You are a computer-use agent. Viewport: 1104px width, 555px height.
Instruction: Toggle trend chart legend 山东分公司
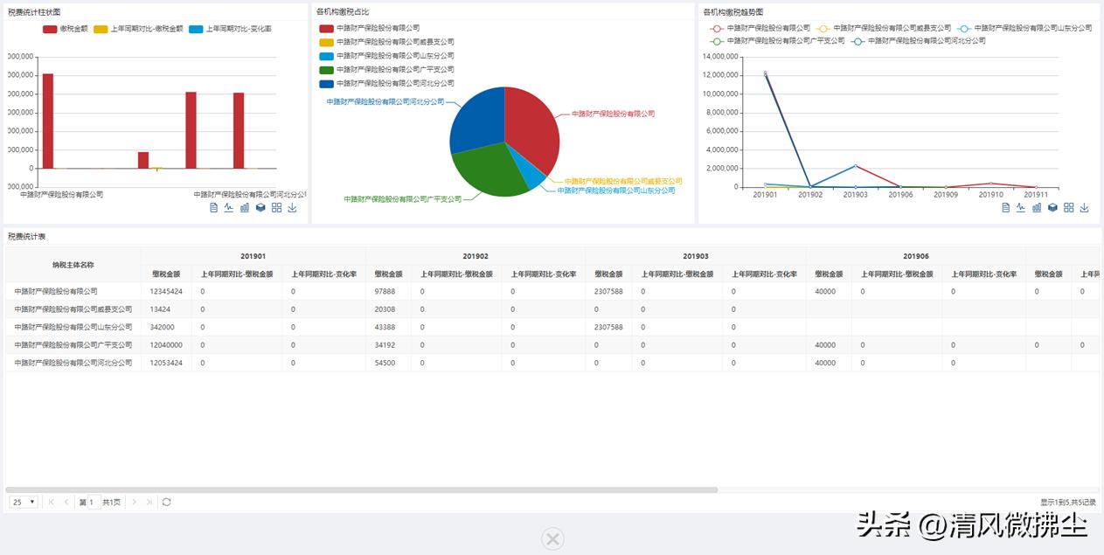[1025, 28]
